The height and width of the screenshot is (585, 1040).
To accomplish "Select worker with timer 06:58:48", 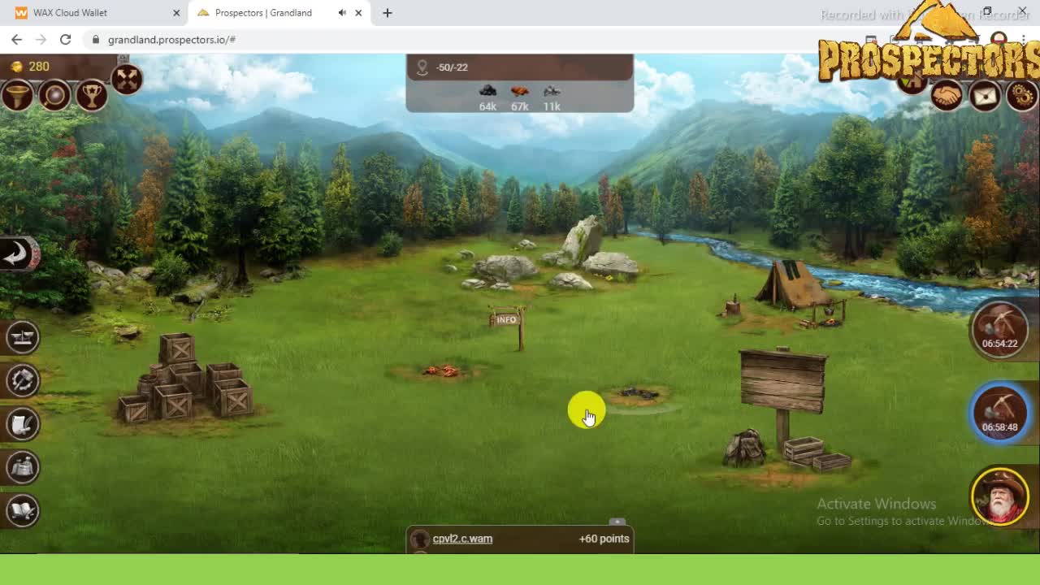I will click(999, 413).
